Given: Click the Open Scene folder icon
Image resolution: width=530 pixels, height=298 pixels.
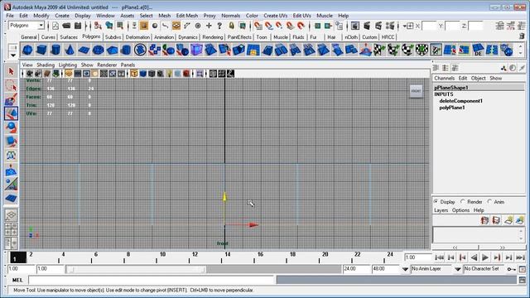Looking at the screenshot, I should pyautogui.click(x=66, y=26).
